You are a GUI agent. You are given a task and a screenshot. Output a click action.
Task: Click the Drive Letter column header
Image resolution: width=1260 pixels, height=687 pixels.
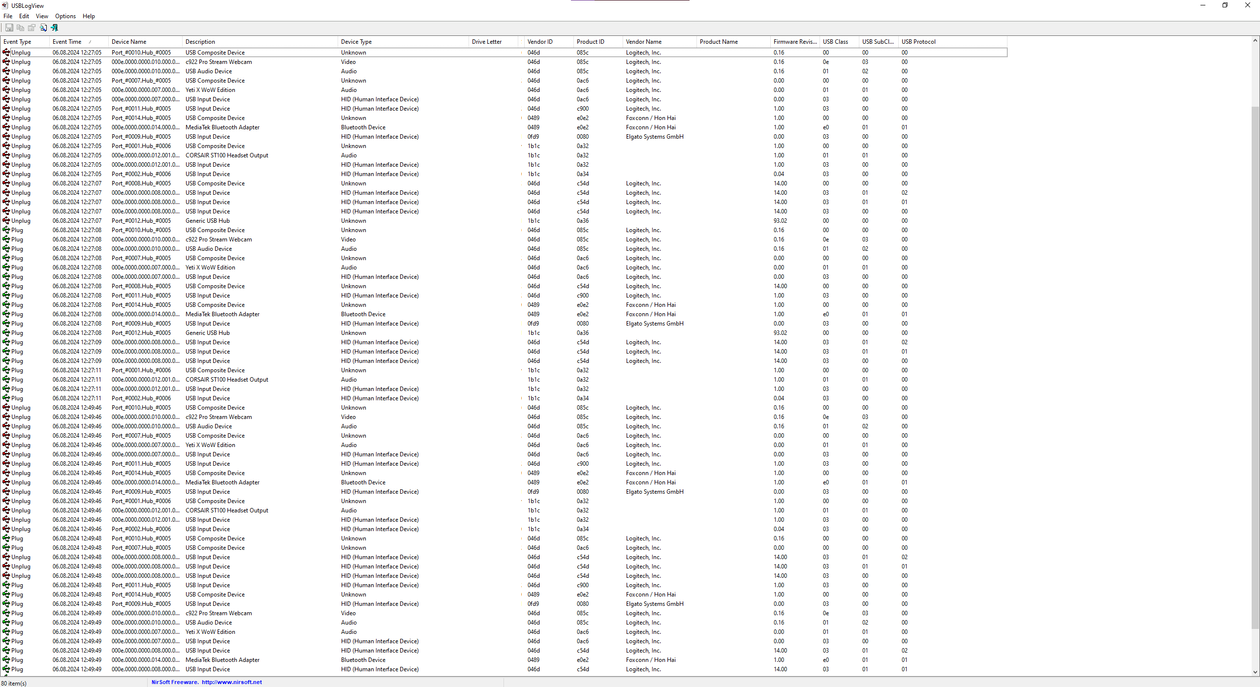coord(486,42)
